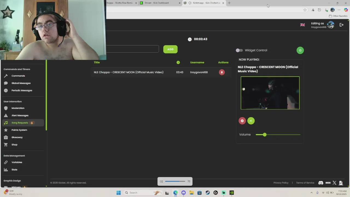Image resolution: width=350 pixels, height=197 pixels.
Task: Open the Kick footer link
Action: (328, 183)
